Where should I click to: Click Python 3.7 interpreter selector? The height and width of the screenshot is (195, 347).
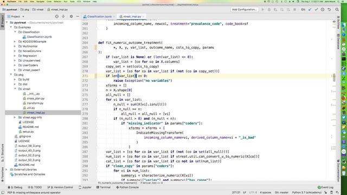point(306,193)
